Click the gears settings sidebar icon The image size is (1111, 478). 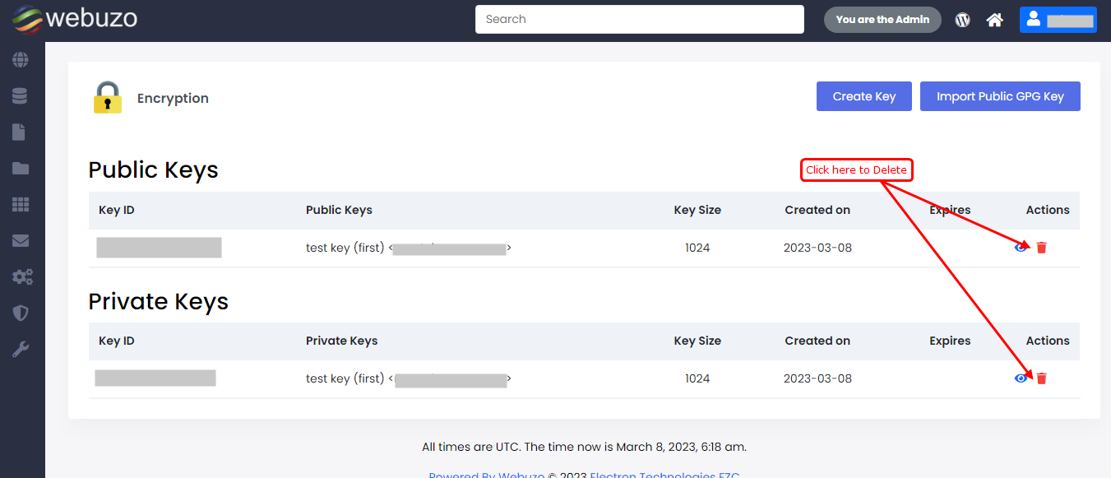tap(21, 277)
